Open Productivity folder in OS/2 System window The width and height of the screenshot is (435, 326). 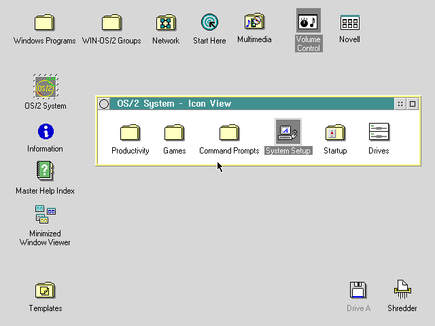pos(130,132)
